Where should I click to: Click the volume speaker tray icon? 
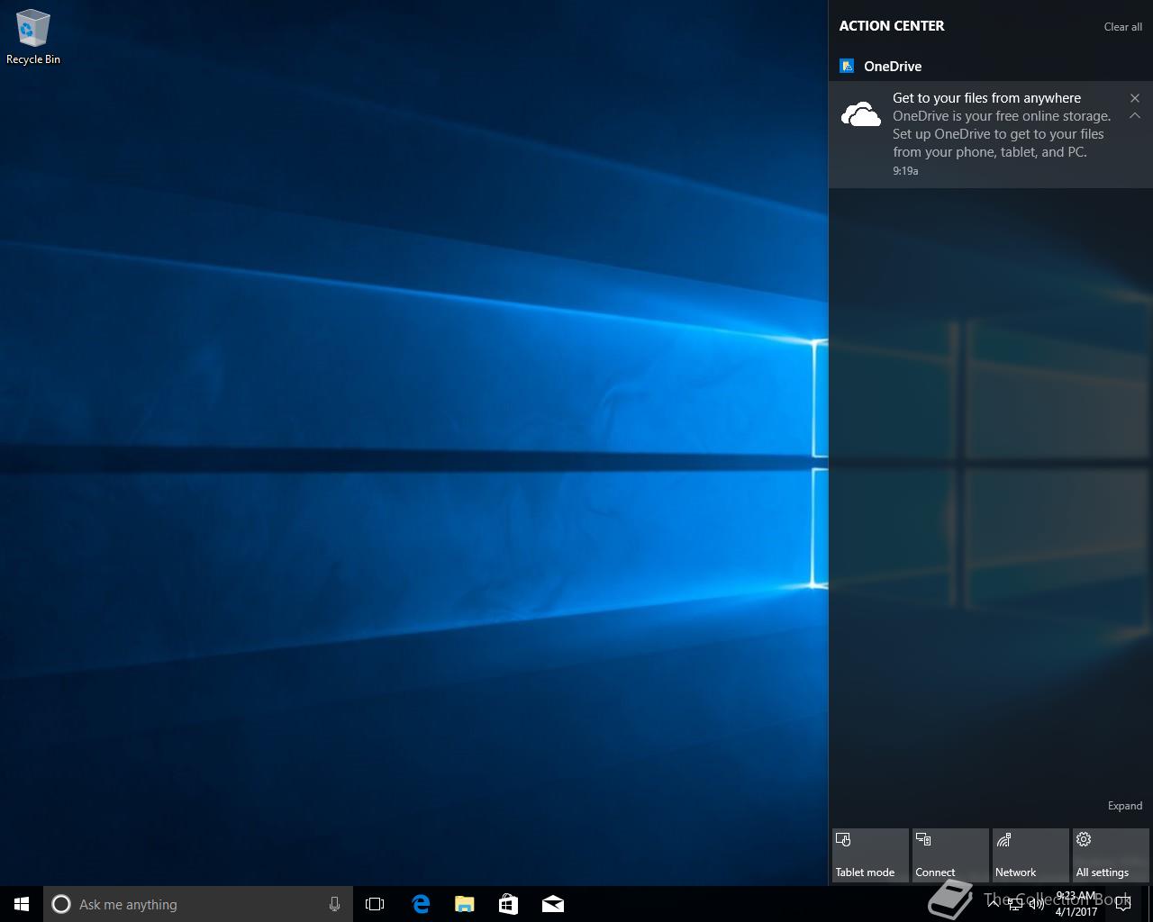(x=1037, y=904)
